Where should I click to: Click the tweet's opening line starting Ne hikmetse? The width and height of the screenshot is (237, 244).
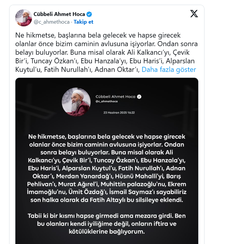pos(98,35)
